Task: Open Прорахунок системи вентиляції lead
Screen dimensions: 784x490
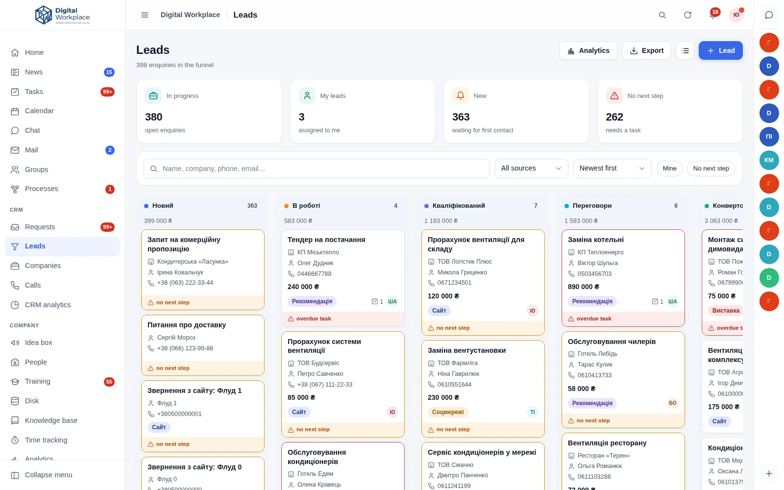Action: click(343, 384)
